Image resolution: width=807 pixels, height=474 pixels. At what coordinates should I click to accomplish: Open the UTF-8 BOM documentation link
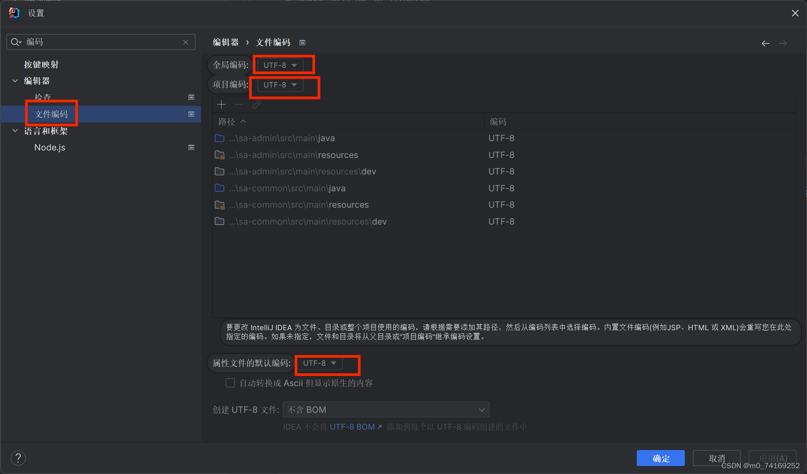(x=352, y=427)
